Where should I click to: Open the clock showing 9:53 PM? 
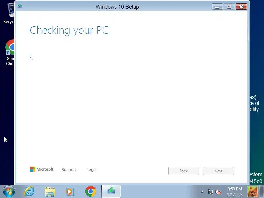(235, 192)
